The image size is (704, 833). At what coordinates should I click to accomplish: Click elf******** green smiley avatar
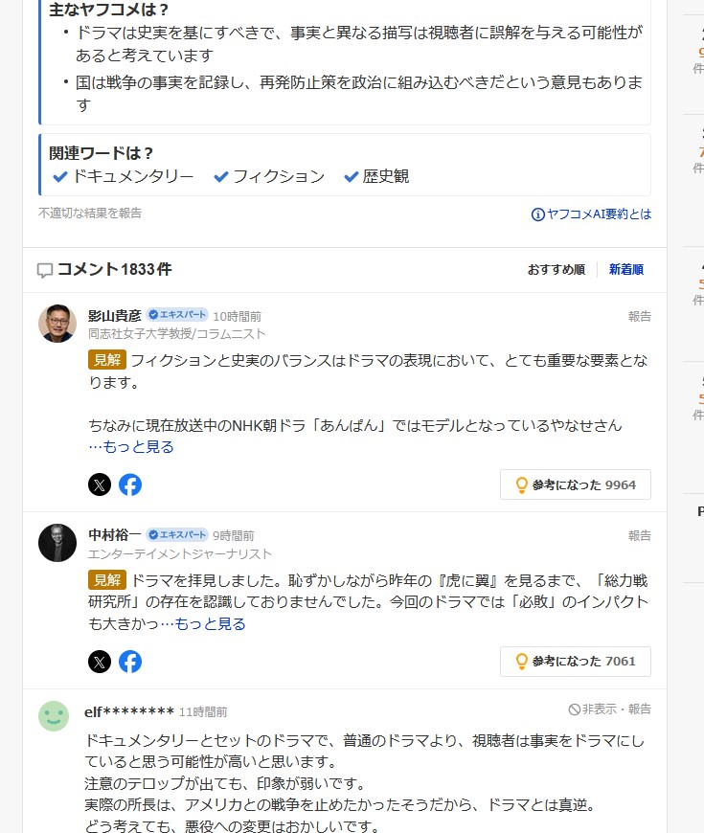pyautogui.click(x=54, y=715)
